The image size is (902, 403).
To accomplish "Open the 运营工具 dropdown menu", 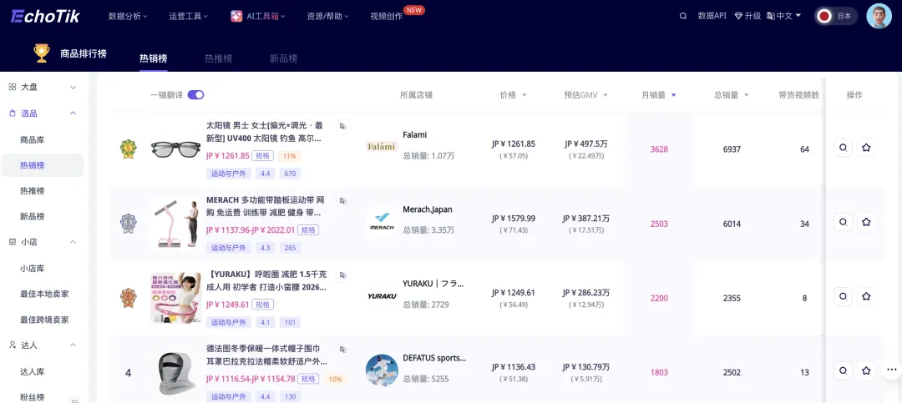I will pyautogui.click(x=189, y=16).
